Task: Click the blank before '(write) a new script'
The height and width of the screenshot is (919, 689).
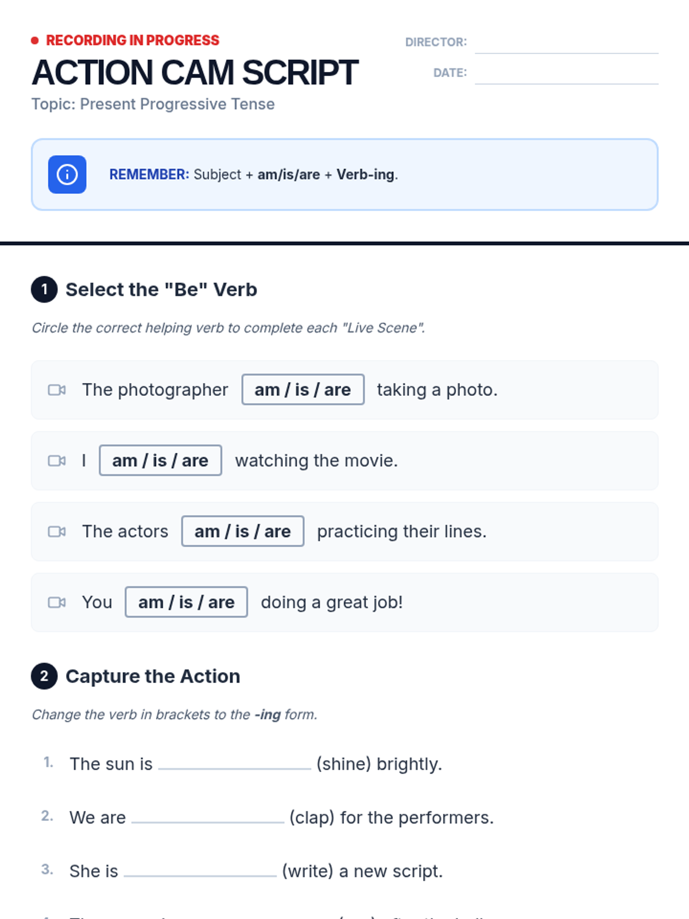Action: pyautogui.click(x=200, y=870)
